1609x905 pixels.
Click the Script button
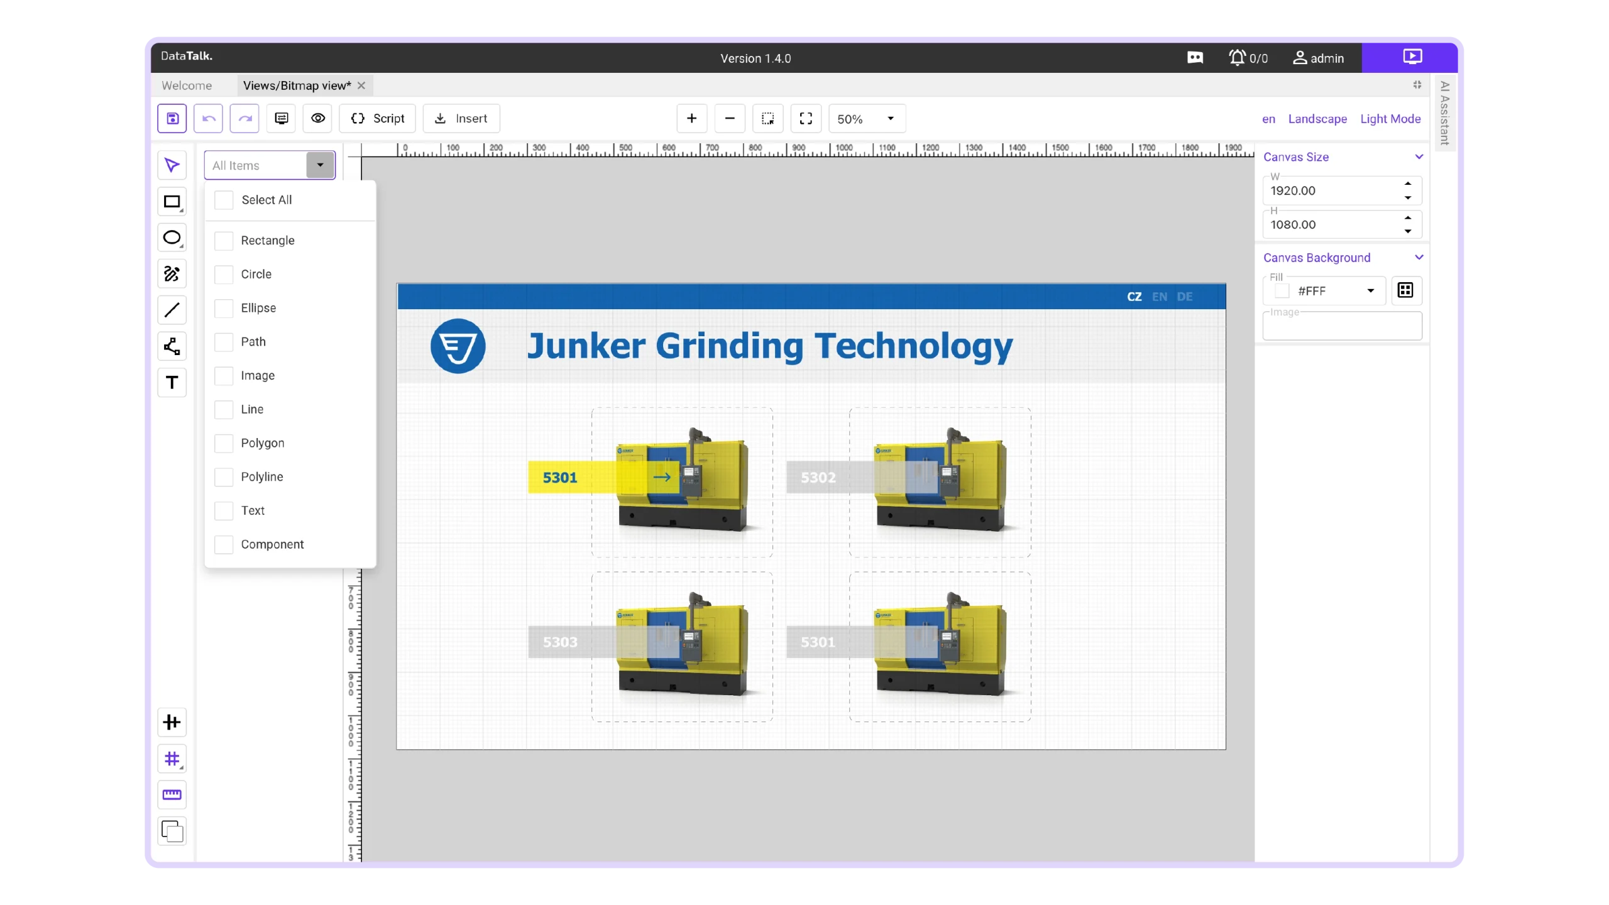[x=377, y=118]
